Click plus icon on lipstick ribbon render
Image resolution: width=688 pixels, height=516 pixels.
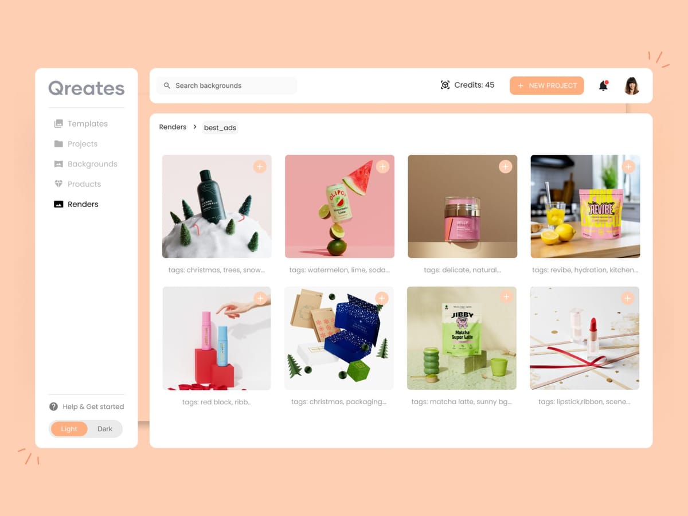click(628, 298)
